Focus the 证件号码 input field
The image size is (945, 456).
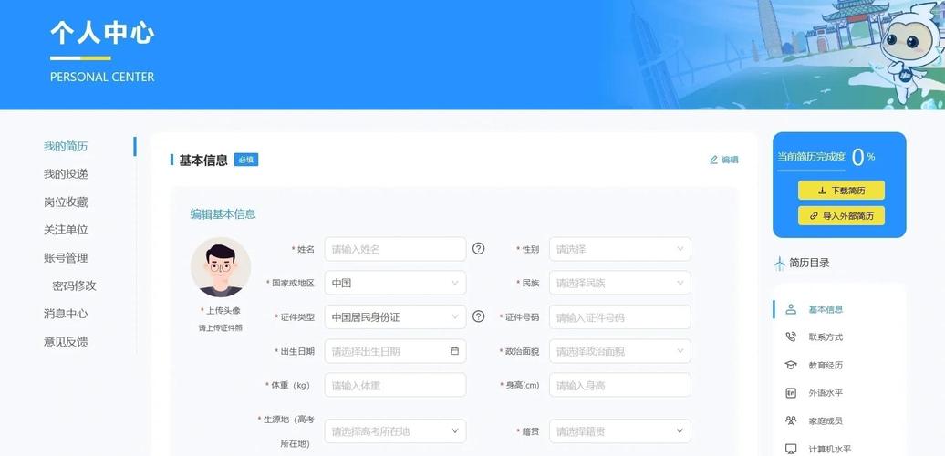pyautogui.click(x=619, y=316)
